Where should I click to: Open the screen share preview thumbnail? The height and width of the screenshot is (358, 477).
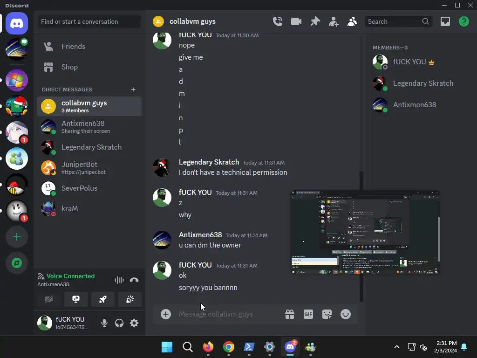(365, 232)
